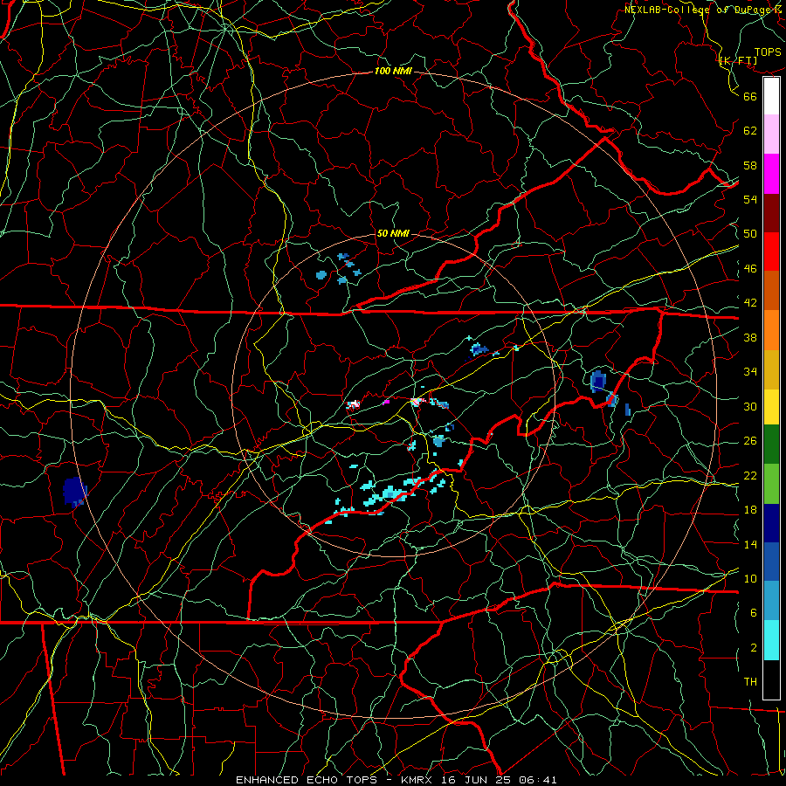Click the '42' legend value
This screenshot has width=786, height=786.
(x=750, y=303)
